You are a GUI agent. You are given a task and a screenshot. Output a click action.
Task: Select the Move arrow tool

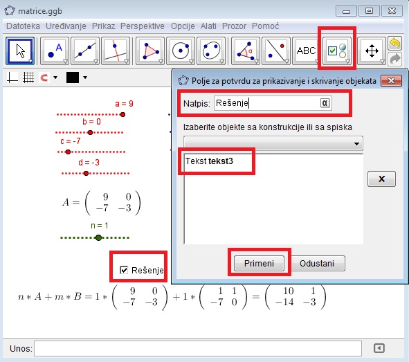click(x=20, y=51)
